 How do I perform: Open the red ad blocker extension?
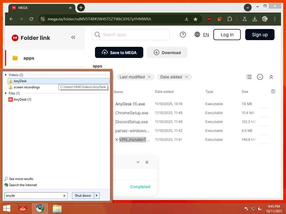pyautogui.click(x=209, y=19)
